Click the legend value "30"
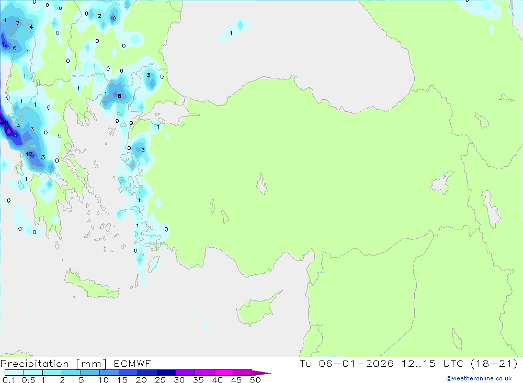The height and width of the screenshot is (383, 523). click(x=179, y=380)
